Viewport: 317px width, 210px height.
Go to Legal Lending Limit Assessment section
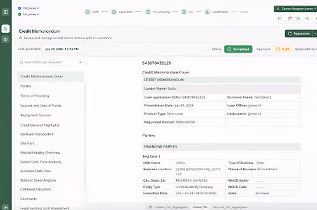(x=45, y=208)
